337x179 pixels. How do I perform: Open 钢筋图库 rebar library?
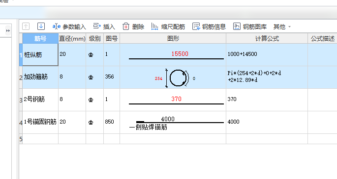[250, 26]
